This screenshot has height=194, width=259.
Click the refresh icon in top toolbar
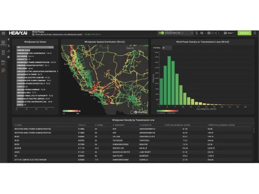click(212, 33)
